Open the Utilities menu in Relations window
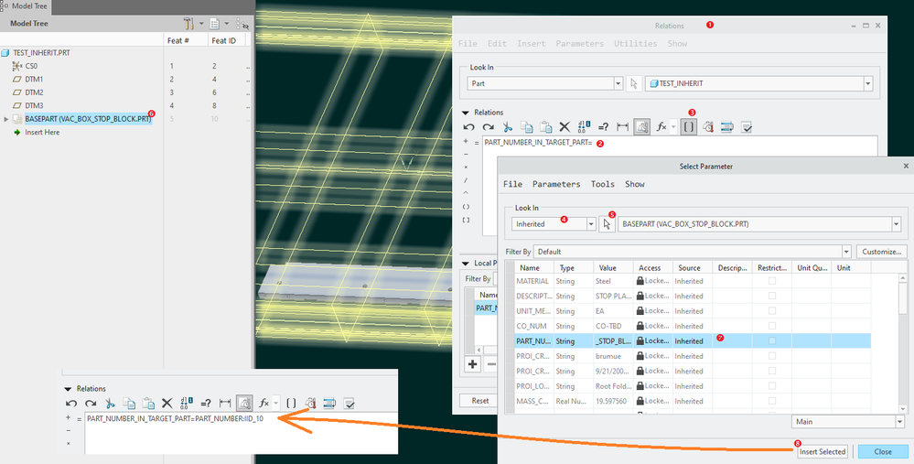 [635, 44]
